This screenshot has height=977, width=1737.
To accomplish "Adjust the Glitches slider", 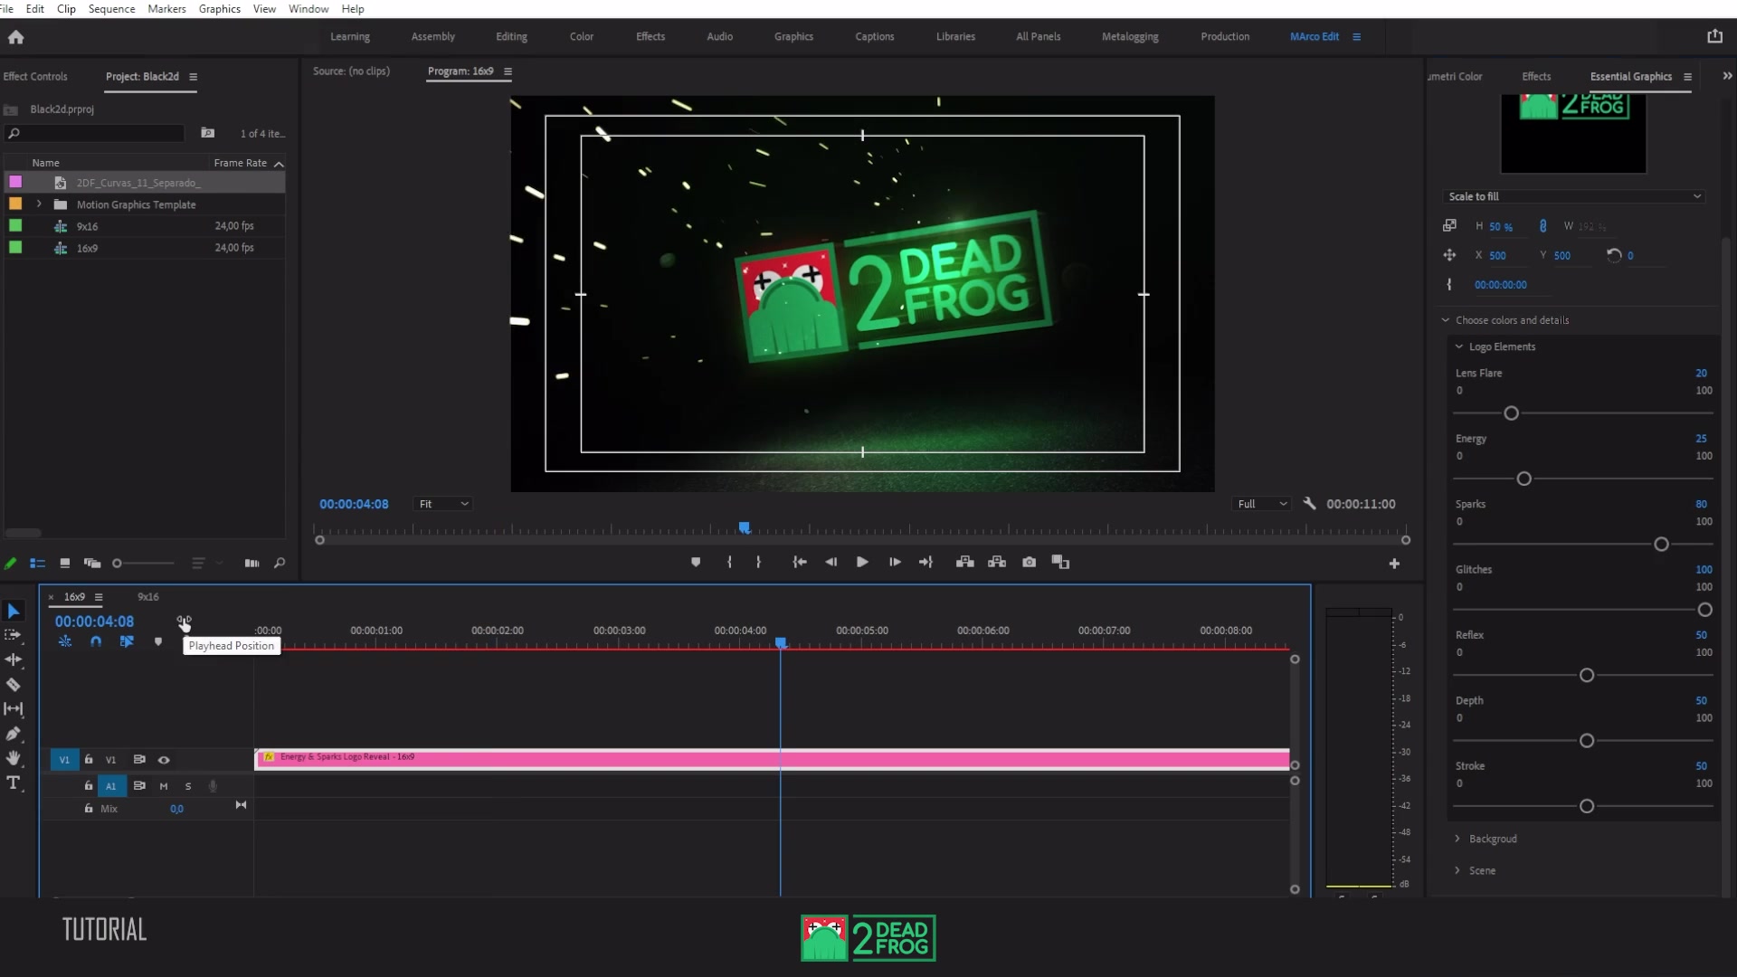I will click(1704, 610).
